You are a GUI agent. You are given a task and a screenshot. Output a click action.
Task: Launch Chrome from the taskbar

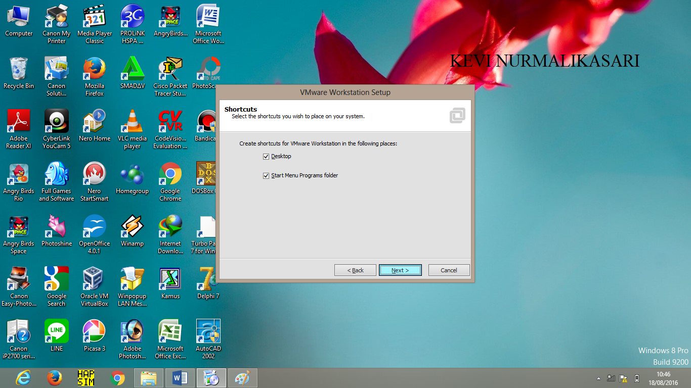[x=117, y=378]
